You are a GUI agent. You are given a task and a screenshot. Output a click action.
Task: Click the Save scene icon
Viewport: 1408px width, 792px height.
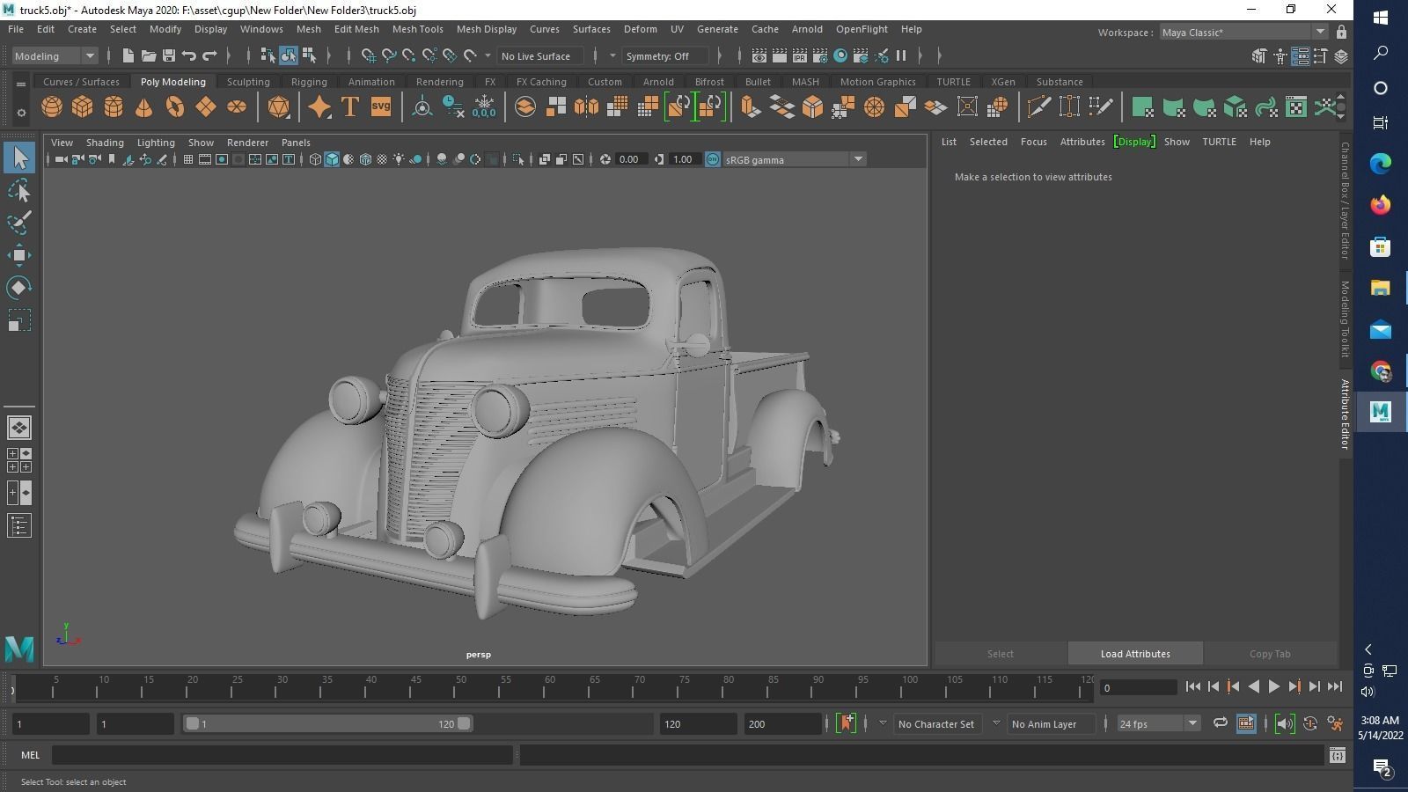(x=169, y=56)
